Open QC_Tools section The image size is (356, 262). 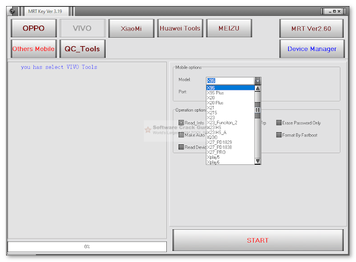tap(82, 49)
